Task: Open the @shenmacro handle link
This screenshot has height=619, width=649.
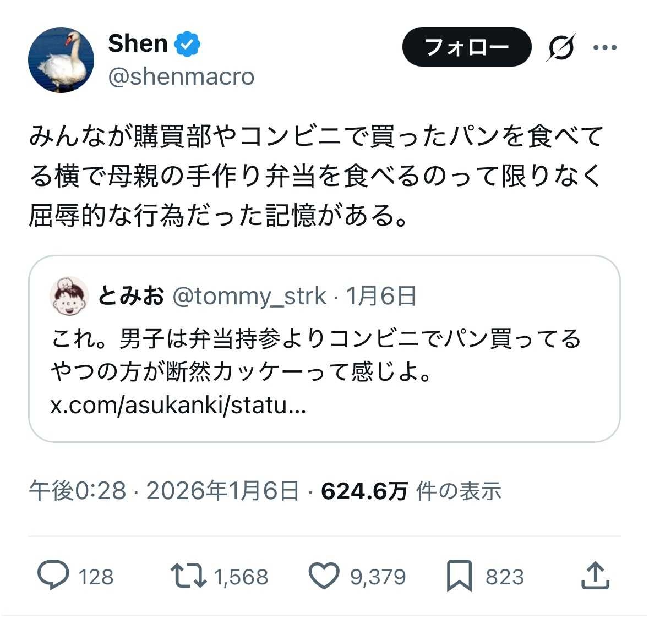Action: [x=181, y=76]
